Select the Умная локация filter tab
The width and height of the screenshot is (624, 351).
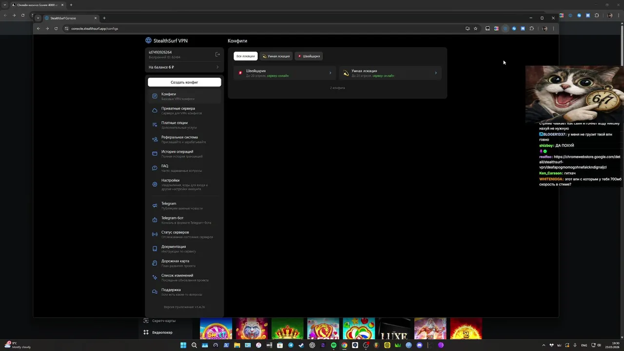[x=276, y=56]
